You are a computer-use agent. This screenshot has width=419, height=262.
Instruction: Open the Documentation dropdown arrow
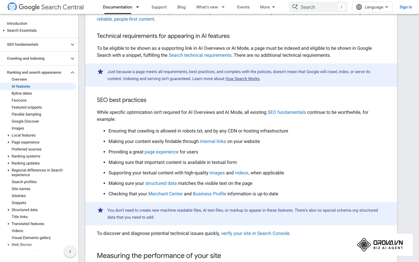137,7
